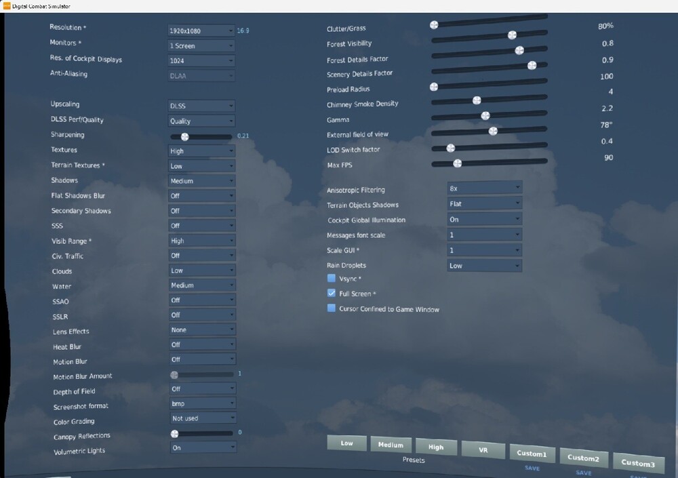The width and height of the screenshot is (678, 478).
Task: Toggle Cursor Confined to Game Window
Action: coord(332,308)
